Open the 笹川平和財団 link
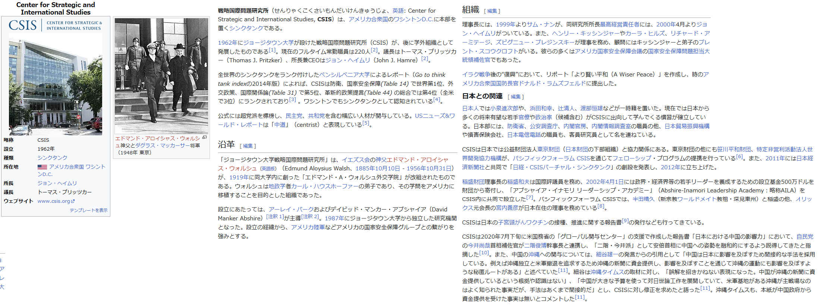 [x=734, y=150]
